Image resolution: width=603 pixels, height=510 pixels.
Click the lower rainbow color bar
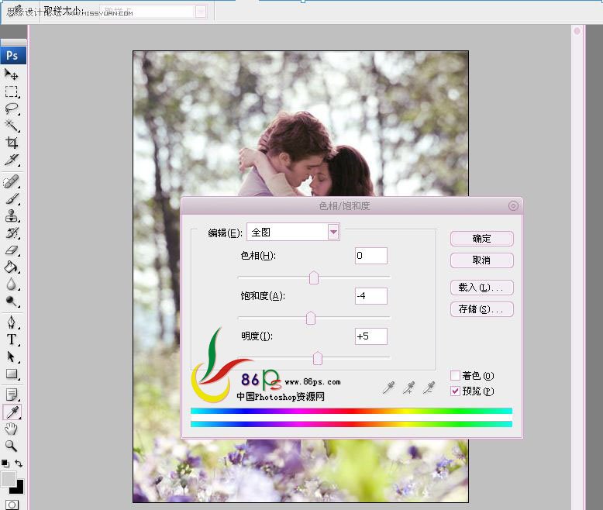click(352, 424)
